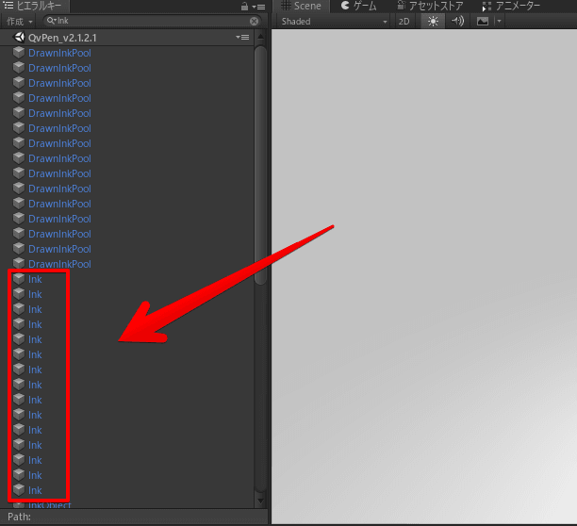This screenshot has height=526, width=577.
Task: Open the 作成 create dropdown
Action: pyautogui.click(x=19, y=21)
